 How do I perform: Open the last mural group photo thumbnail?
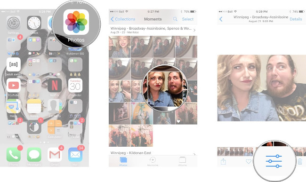(x=142, y=135)
